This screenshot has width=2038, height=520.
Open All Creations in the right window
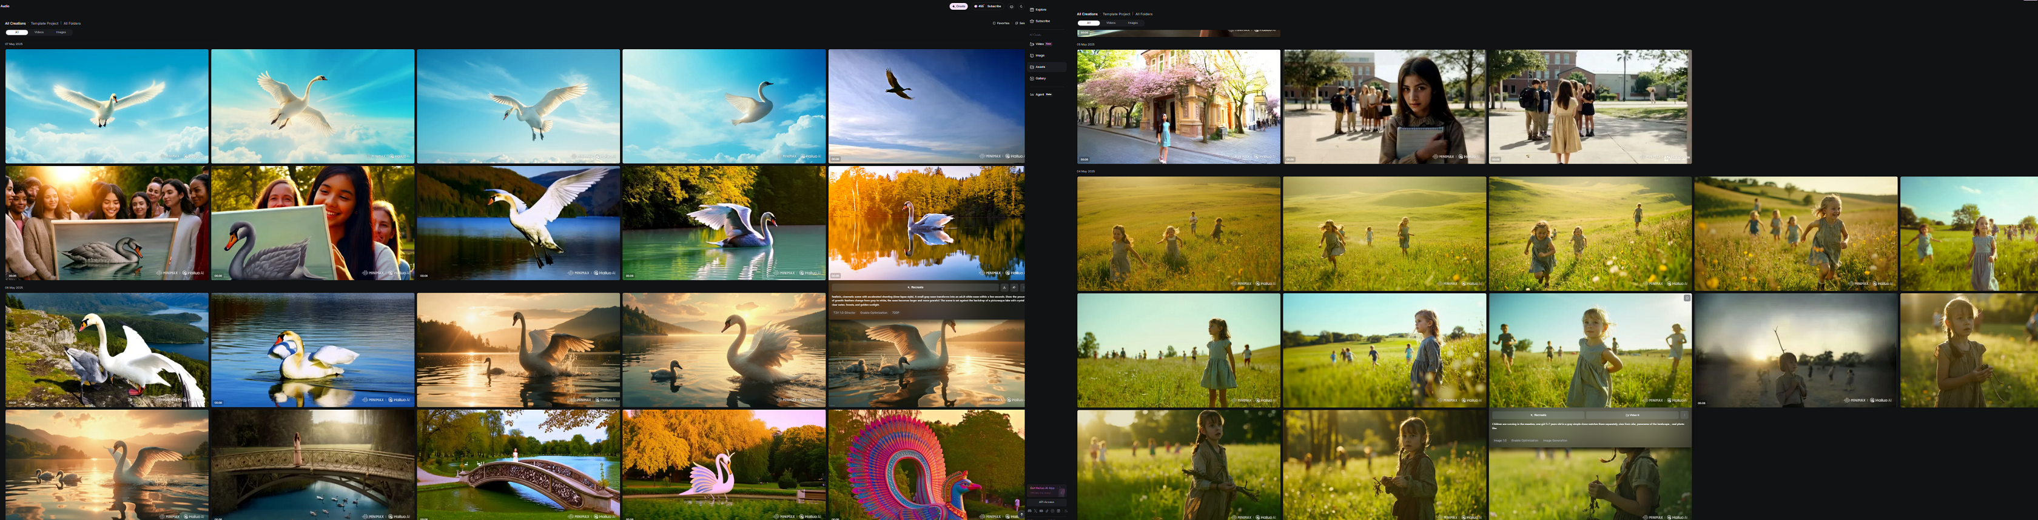tap(1087, 14)
